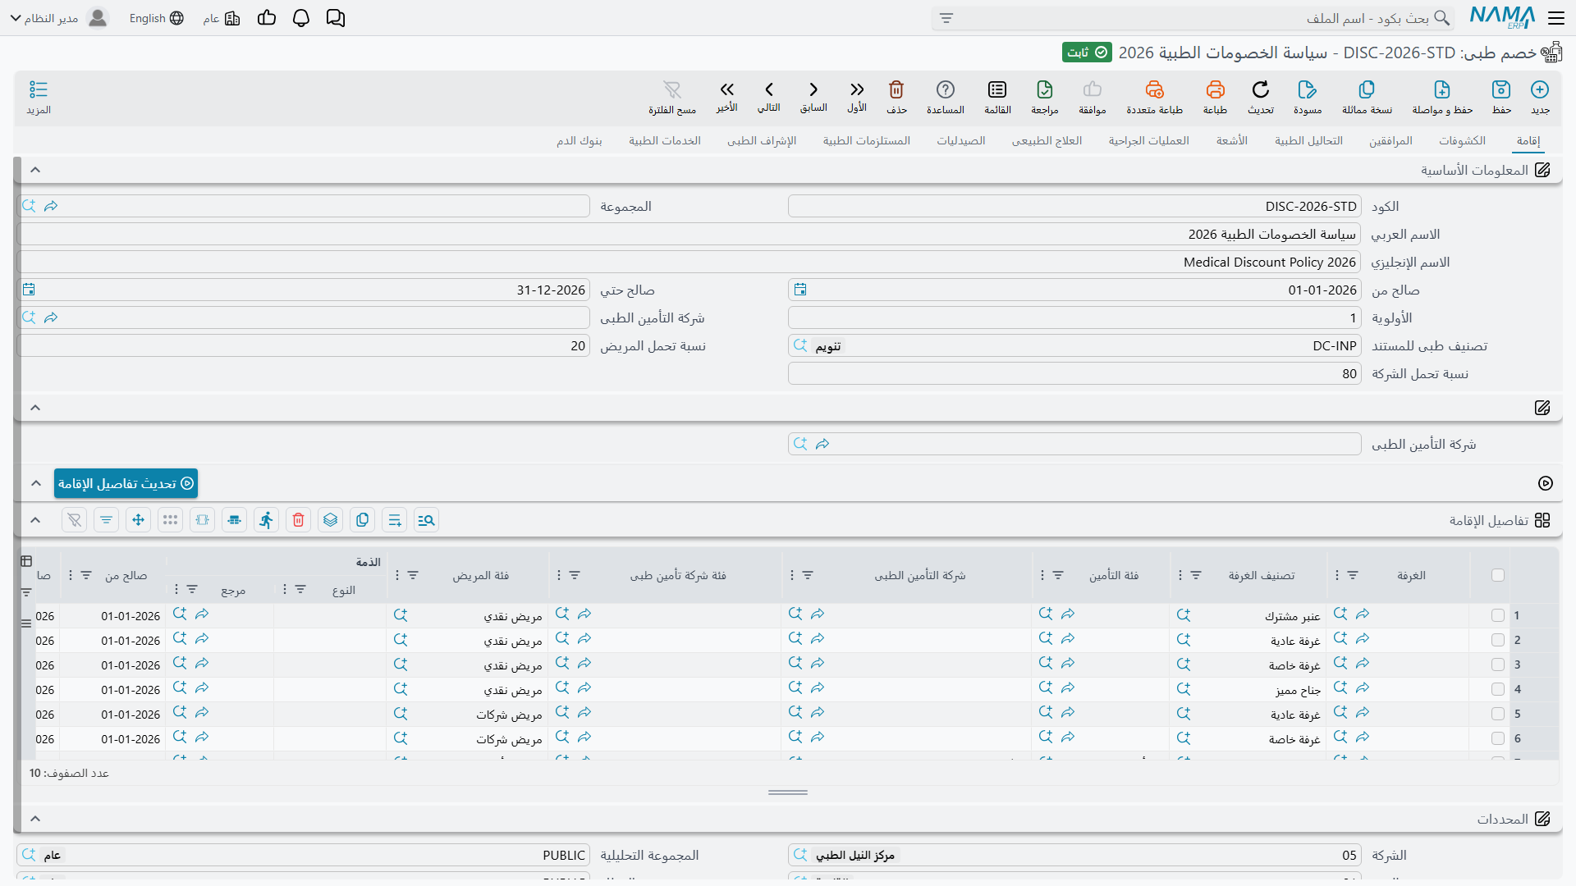Check the row 3 checkbox
Image resolution: width=1576 pixels, height=886 pixels.
pyautogui.click(x=1498, y=664)
